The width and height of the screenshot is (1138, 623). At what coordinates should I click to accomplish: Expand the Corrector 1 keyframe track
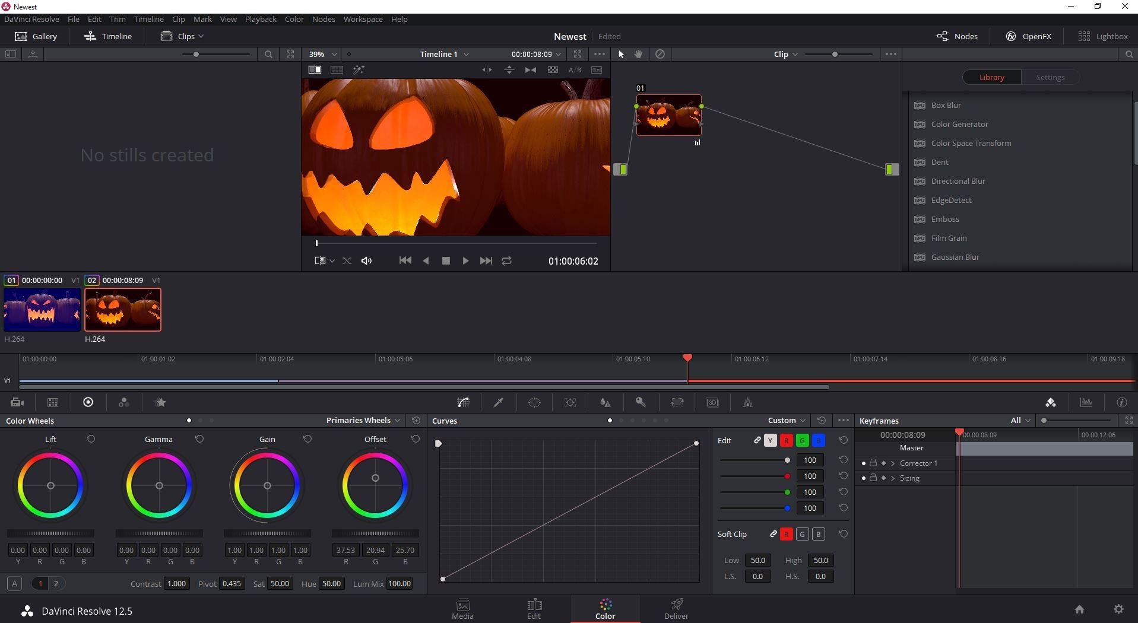pos(893,463)
